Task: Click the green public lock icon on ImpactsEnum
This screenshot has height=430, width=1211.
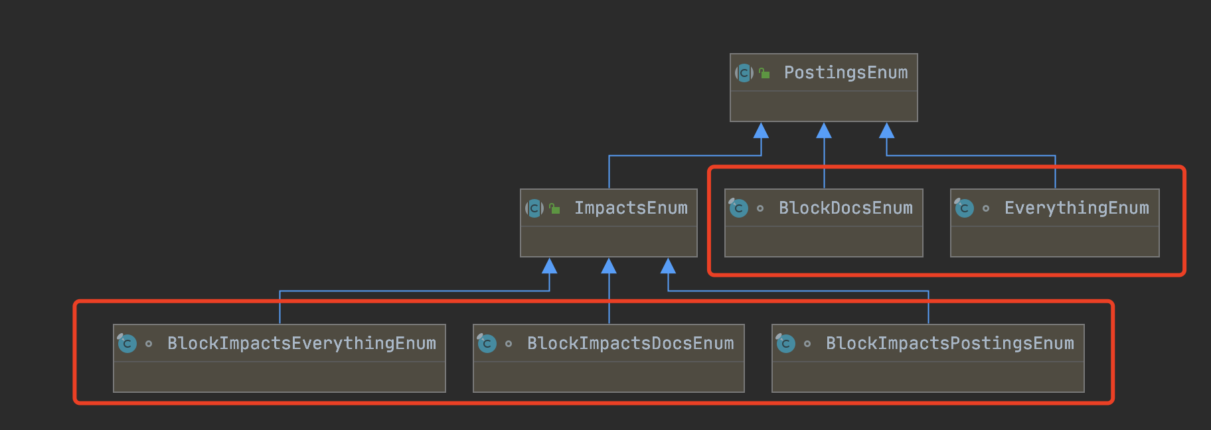Action: click(x=554, y=208)
